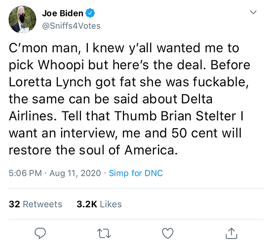Like the tweet with the heart icon

167,233
